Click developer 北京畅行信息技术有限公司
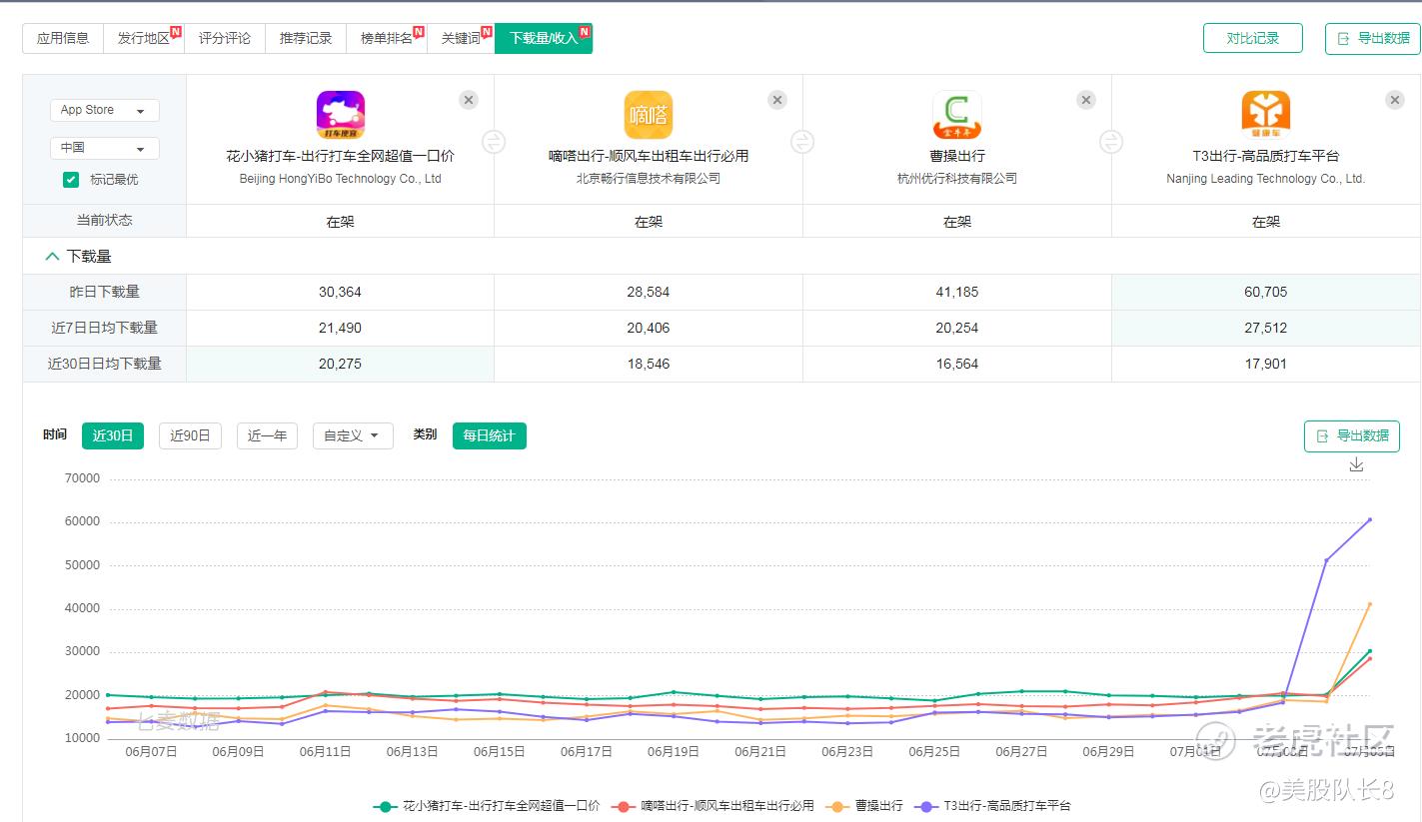This screenshot has width=1422, height=822. pyautogui.click(x=649, y=179)
